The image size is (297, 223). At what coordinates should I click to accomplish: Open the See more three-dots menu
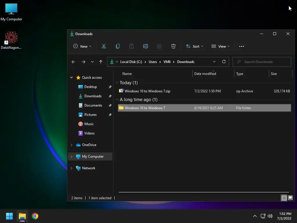click(242, 46)
